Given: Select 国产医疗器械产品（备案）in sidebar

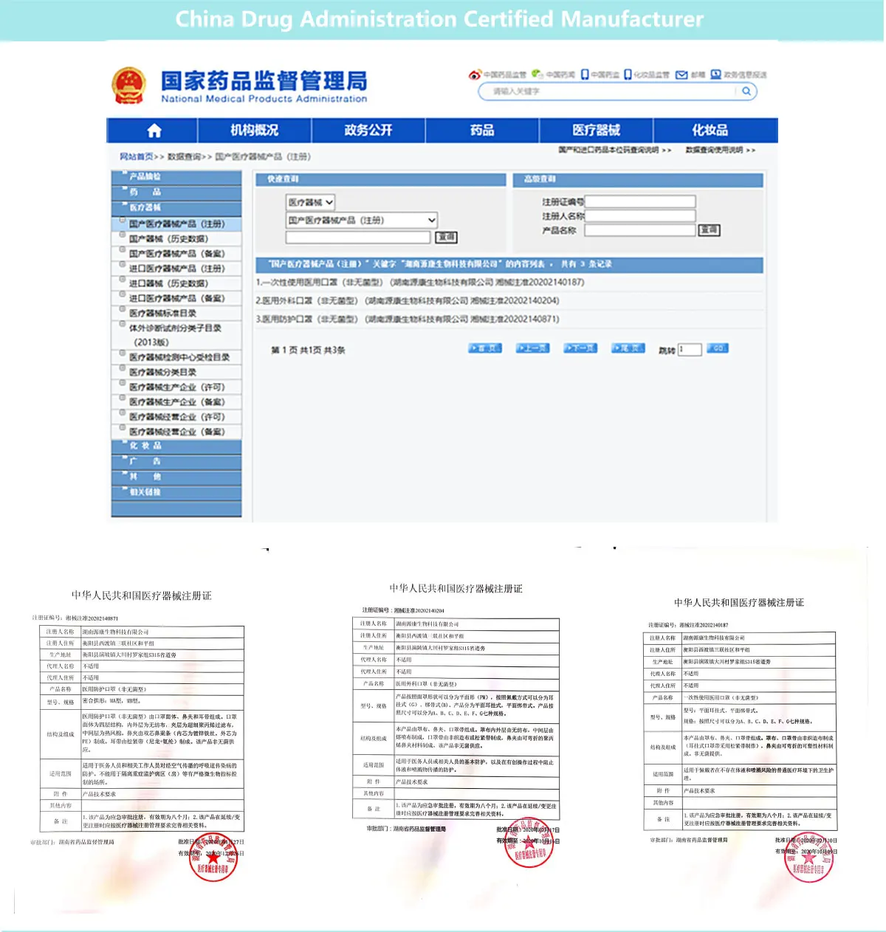Looking at the screenshot, I should (177, 253).
